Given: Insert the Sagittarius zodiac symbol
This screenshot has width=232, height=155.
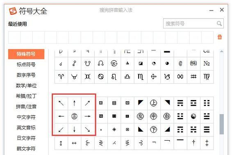Looking at the screenshot, I should 154,77.
